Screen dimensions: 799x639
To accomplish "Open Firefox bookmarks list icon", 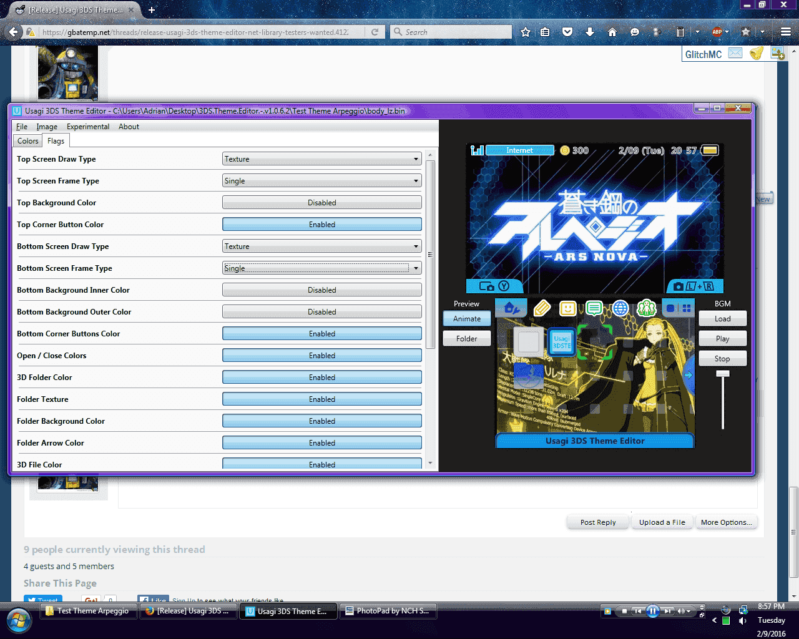I will (x=545, y=32).
